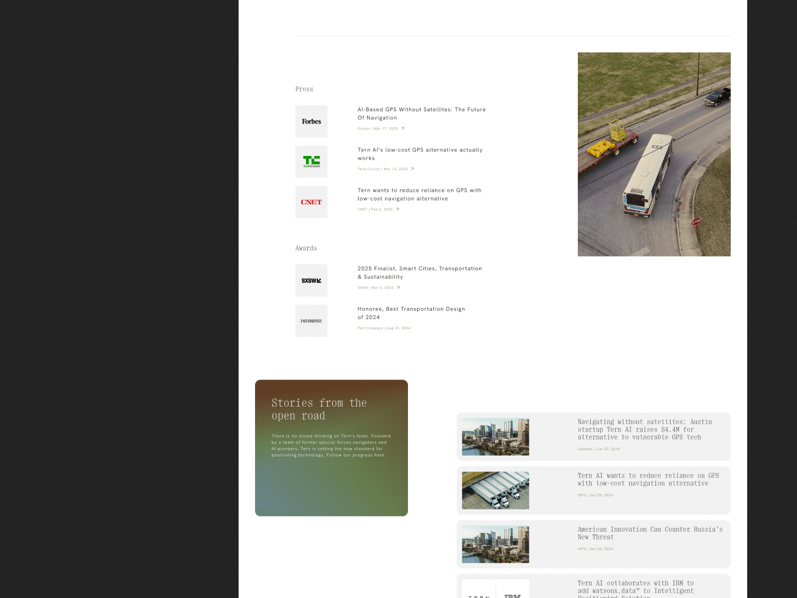
Task: Click the SXSW logo tile
Action: [311, 280]
